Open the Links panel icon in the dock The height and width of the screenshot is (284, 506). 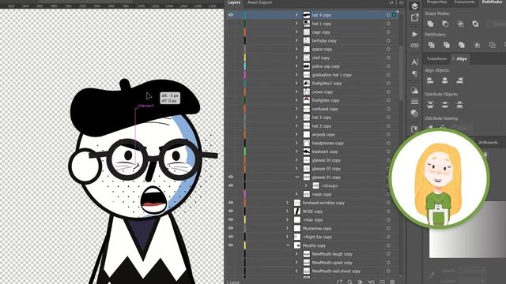tap(414, 46)
